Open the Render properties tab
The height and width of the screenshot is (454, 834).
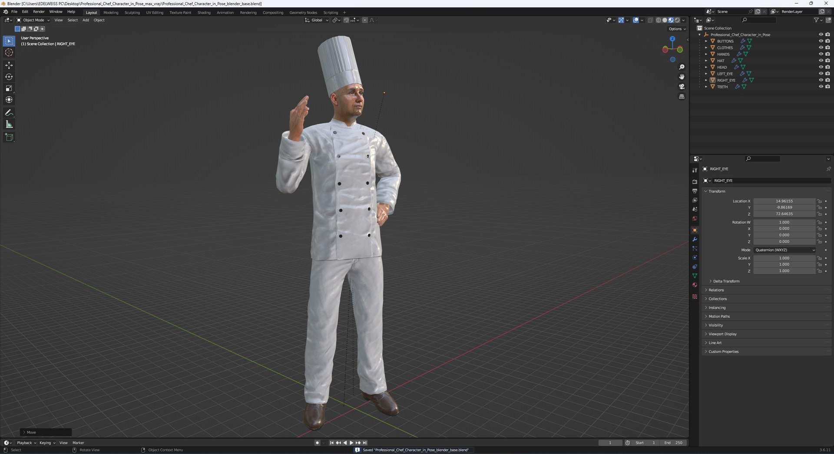click(x=695, y=181)
